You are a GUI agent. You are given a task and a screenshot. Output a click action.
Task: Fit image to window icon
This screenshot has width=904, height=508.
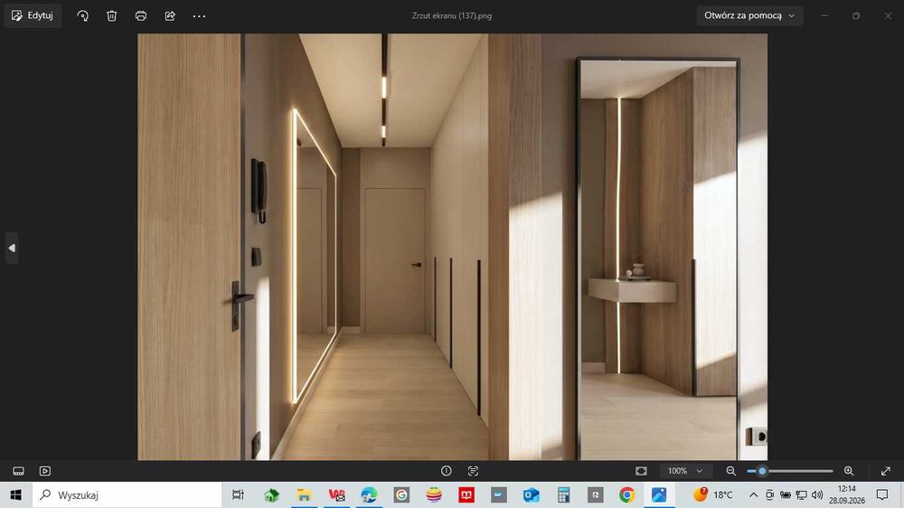click(641, 471)
